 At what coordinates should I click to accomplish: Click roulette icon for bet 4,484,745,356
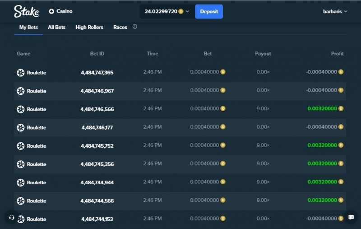click(x=20, y=164)
